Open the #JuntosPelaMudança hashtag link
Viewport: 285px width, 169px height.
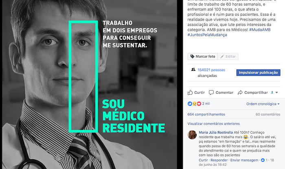tap(207, 35)
